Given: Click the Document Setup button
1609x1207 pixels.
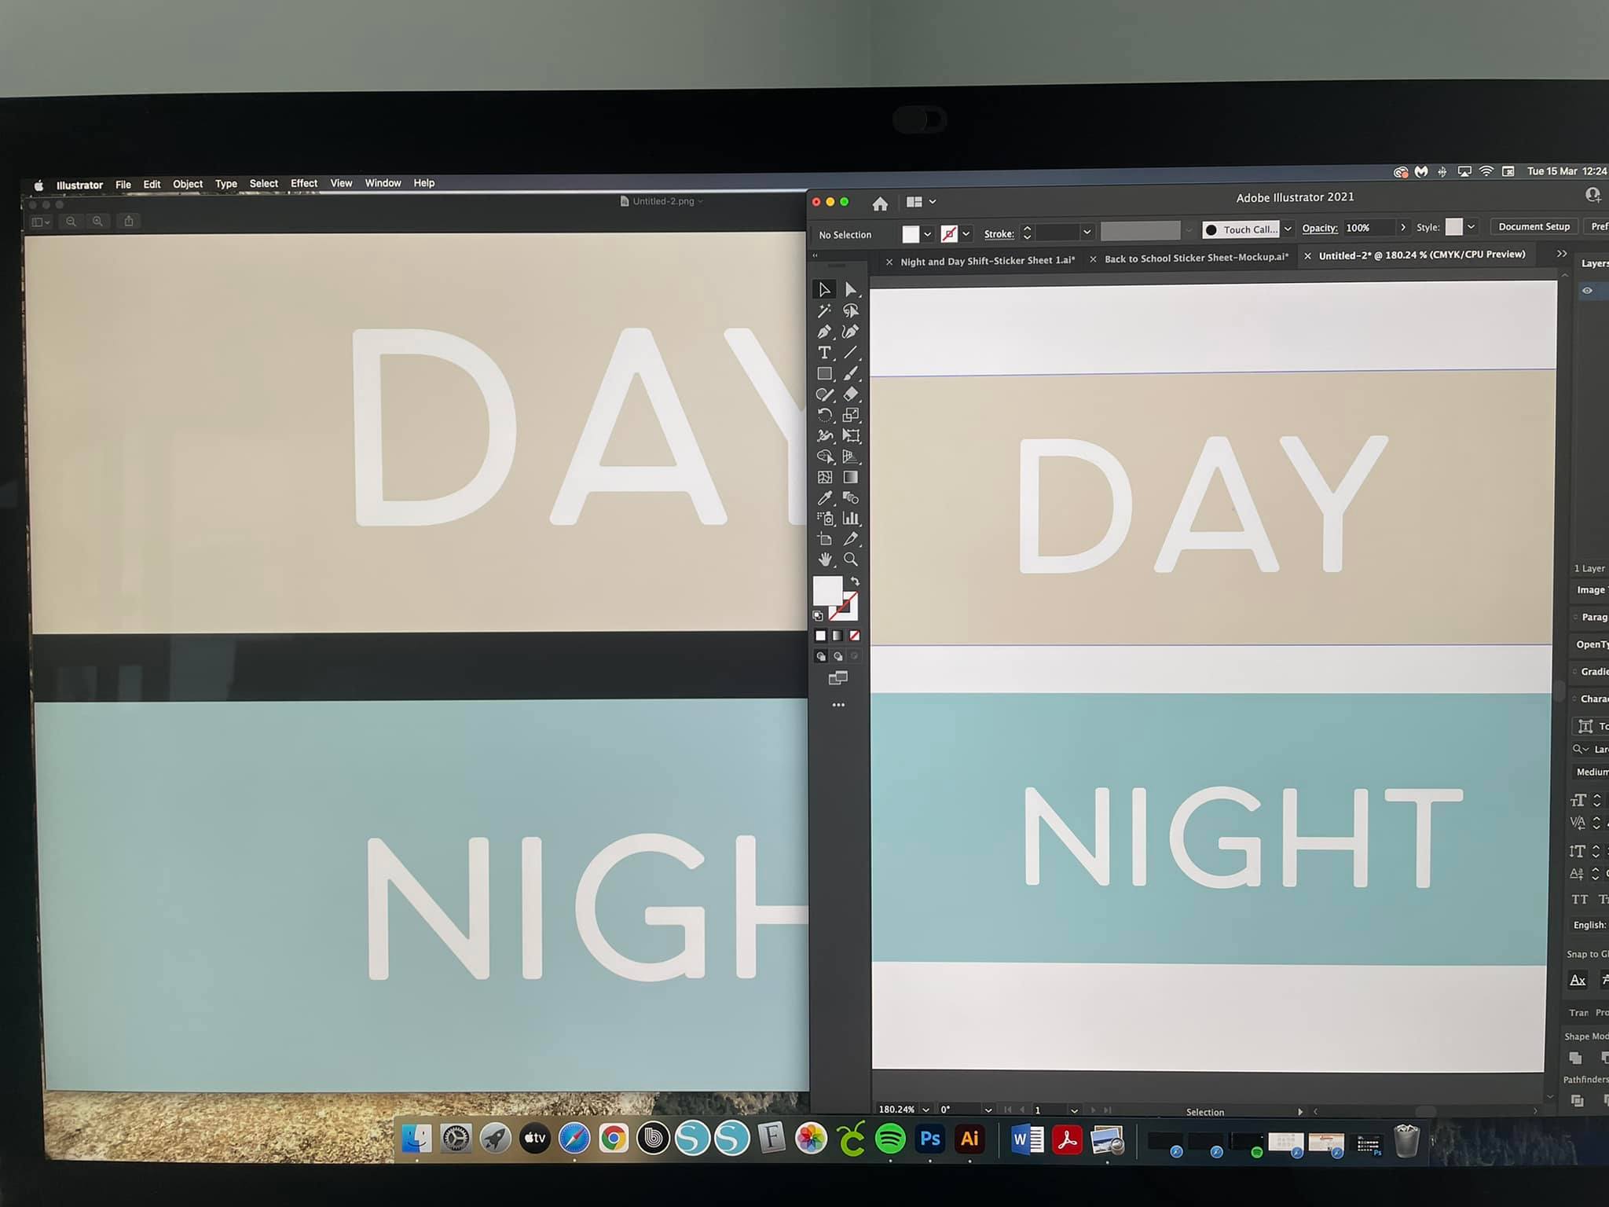Looking at the screenshot, I should (x=1534, y=226).
